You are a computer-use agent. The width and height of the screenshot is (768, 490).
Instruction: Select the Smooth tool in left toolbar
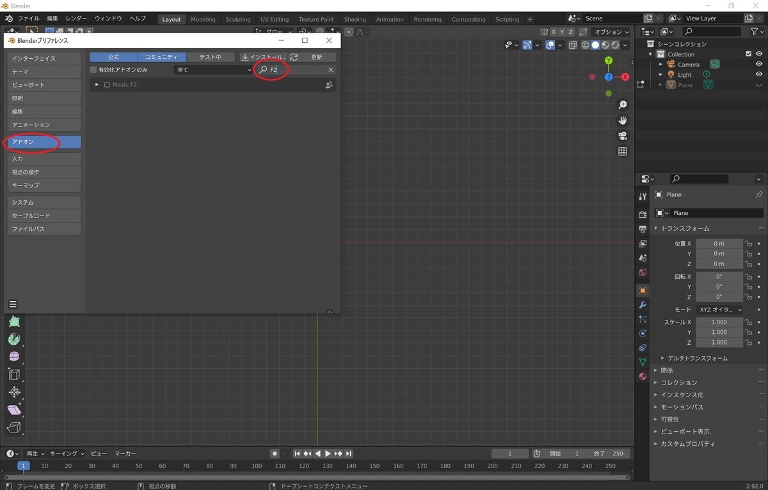pyautogui.click(x=14, y=356)
